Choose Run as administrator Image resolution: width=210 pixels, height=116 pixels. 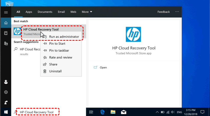coord(61,37)
